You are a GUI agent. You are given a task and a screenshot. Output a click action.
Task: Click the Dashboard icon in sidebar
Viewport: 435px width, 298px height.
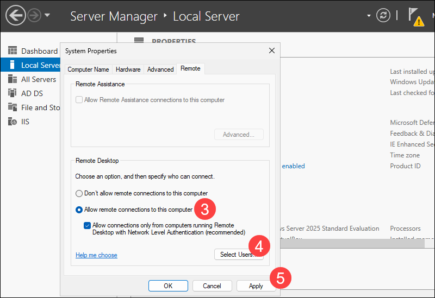point(13,51)
